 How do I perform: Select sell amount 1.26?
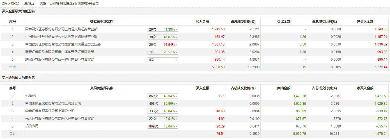(303, 37)
